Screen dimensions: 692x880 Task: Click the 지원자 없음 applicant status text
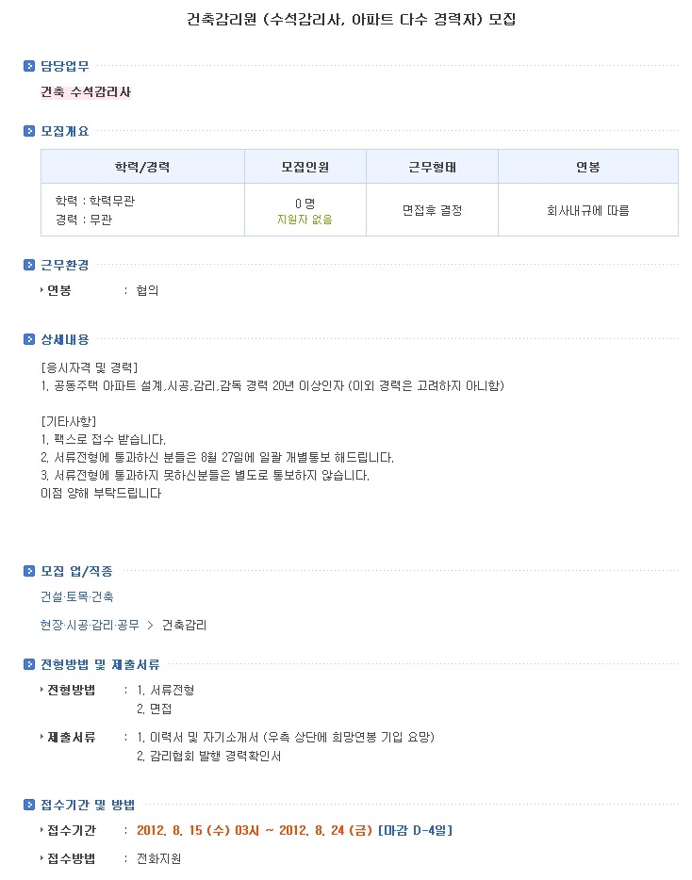pos(305,220)
